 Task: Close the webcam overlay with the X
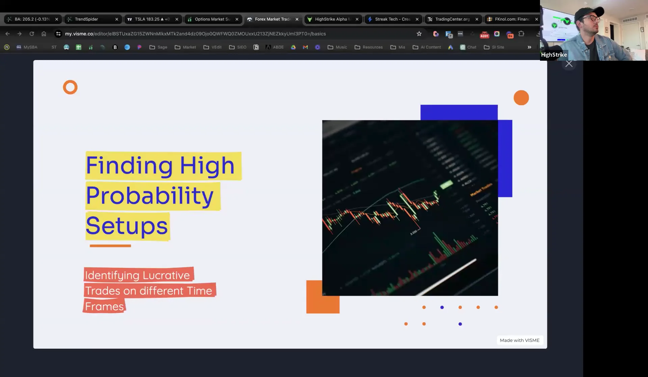pos(569,63)
